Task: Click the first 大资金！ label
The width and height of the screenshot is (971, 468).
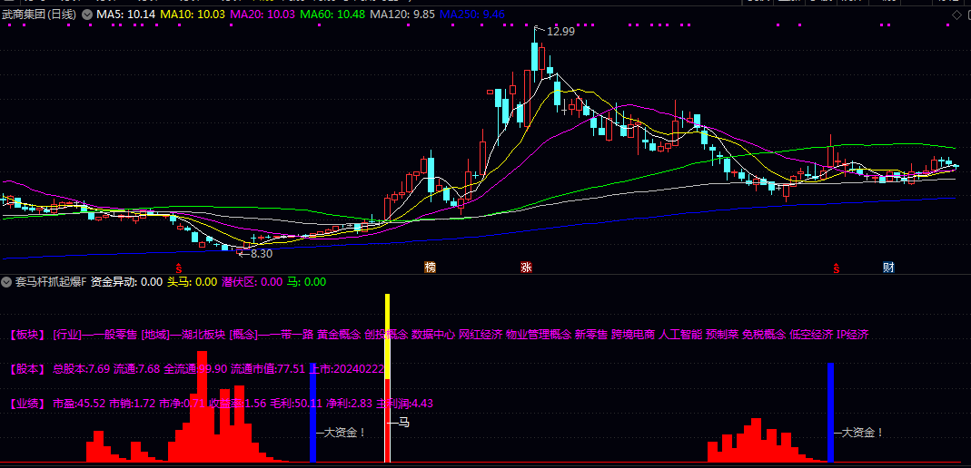Action: (x=344, y=433)
